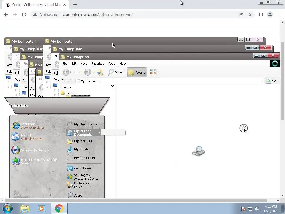Click the page vertical scrollbar thumb
285x214 pixels.
(x=282, y=81)
